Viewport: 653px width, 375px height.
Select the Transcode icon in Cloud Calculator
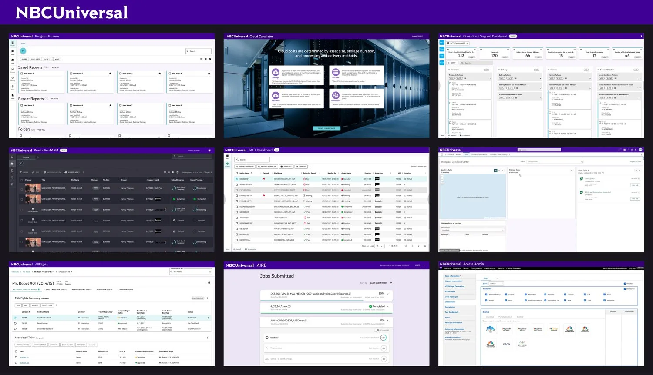(x=336, y=96)
